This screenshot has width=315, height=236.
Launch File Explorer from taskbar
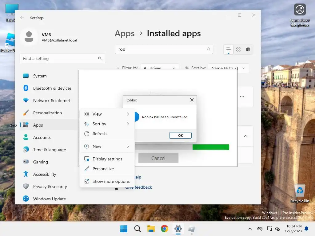pyautogui.click(x=151, y=229)
